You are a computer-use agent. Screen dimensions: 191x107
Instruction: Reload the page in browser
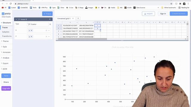click(x=11, y=4)
